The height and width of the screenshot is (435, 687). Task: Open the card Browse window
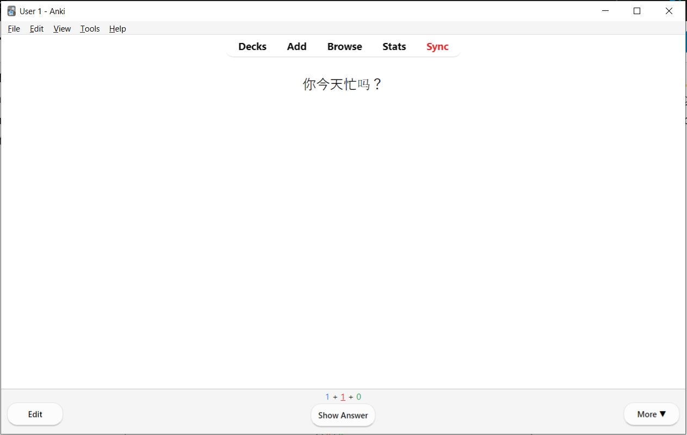345,47
